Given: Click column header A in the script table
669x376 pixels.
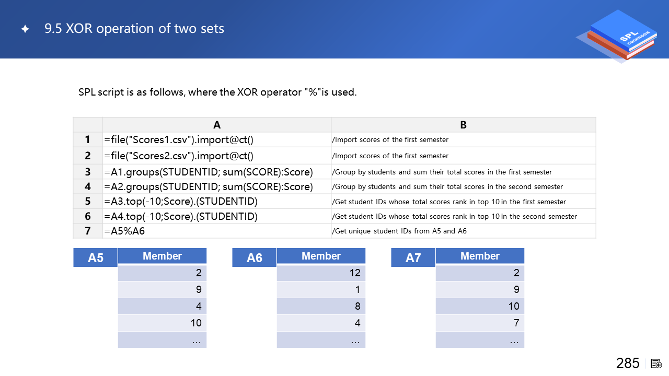Looking at the screenshot, I should pyautogui.click(x=217, y=125).
